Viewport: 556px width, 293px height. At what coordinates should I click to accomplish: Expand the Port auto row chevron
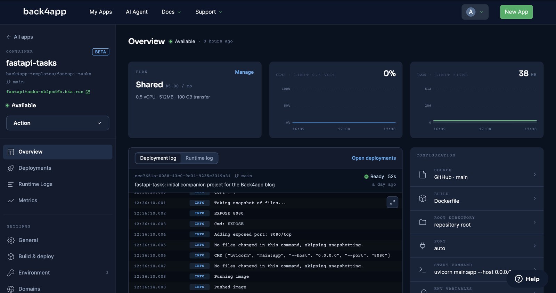pos(534,246)
